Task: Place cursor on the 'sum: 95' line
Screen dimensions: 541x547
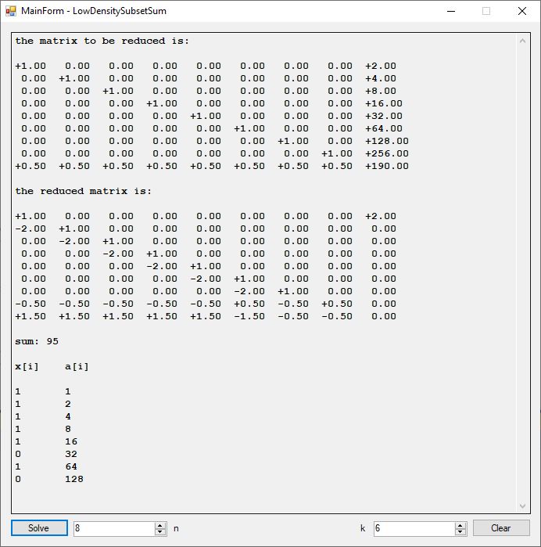Action: pos(37,341)
